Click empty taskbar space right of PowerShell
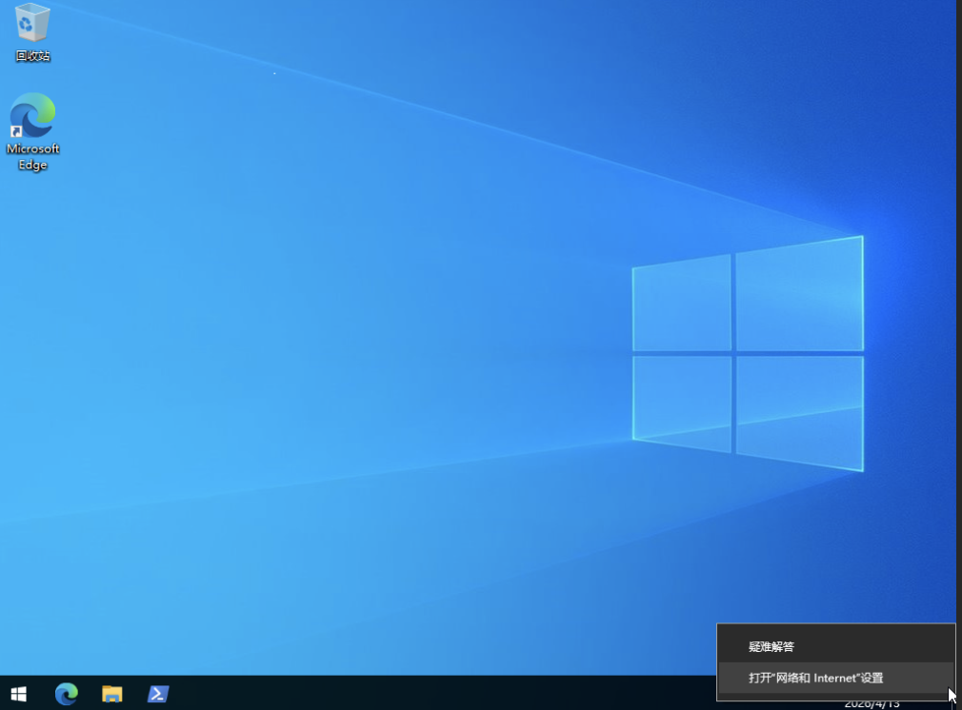 [429, 694]
